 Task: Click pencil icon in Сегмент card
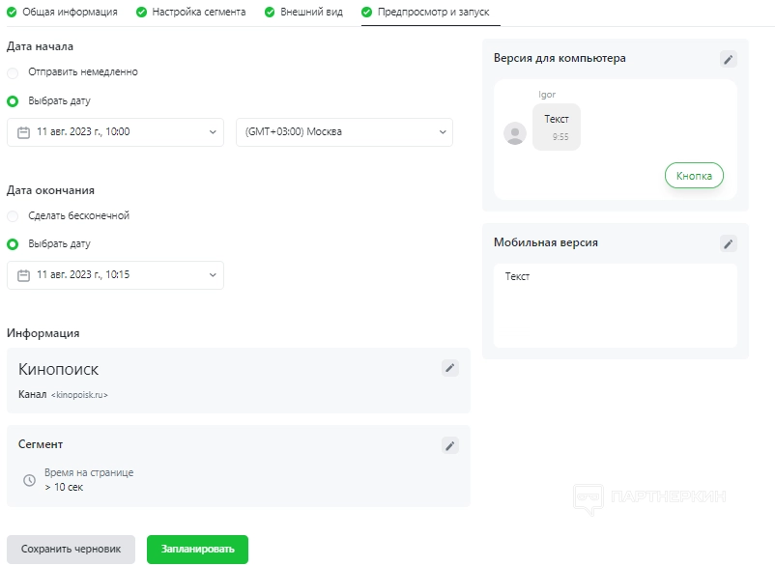tap(449, 445)
